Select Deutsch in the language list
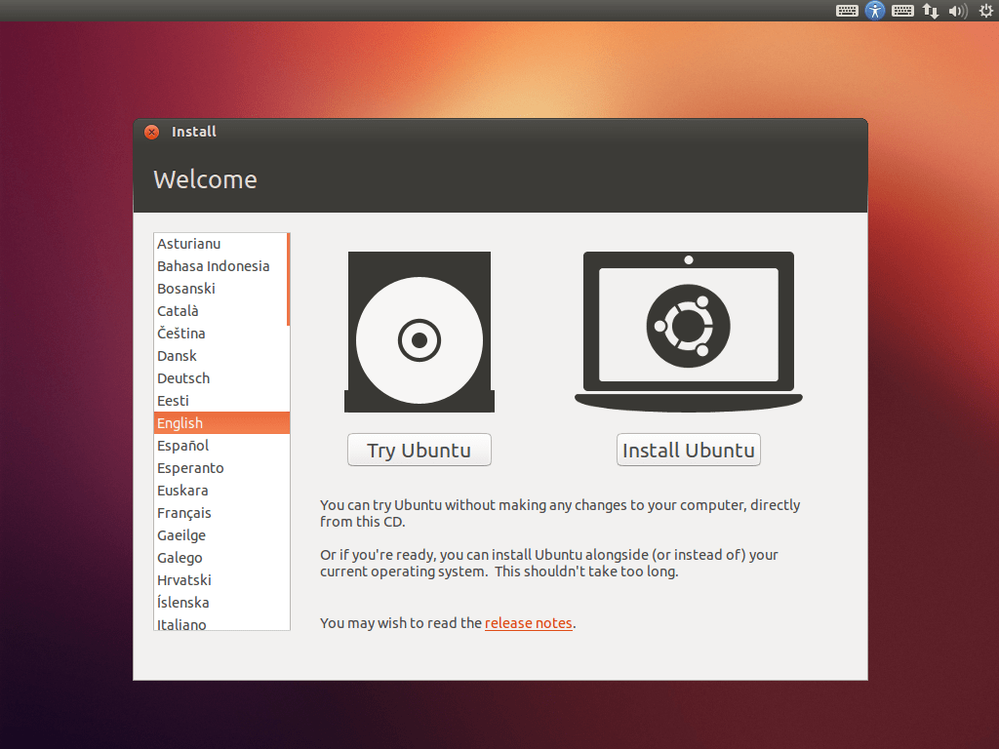 point(205,377)
